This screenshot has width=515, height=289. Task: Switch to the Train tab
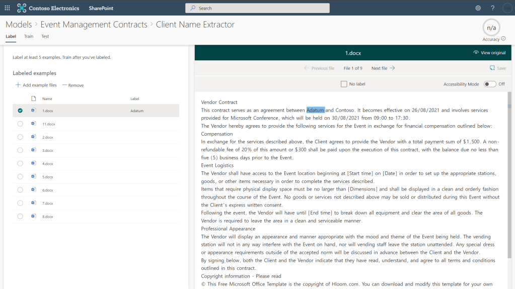point(29,37)
